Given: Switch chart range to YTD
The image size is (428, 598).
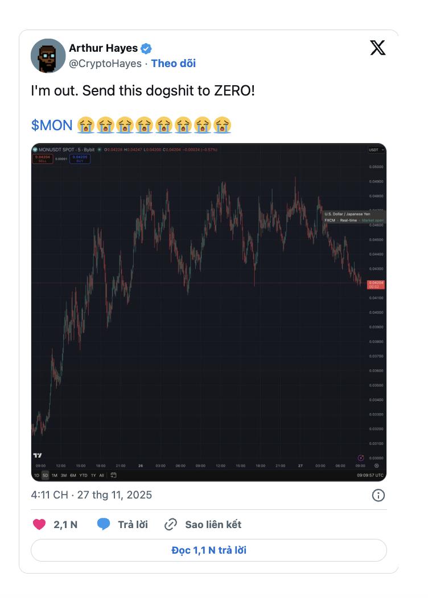Looking at the screenshot, I should click(x=83, y=475).
